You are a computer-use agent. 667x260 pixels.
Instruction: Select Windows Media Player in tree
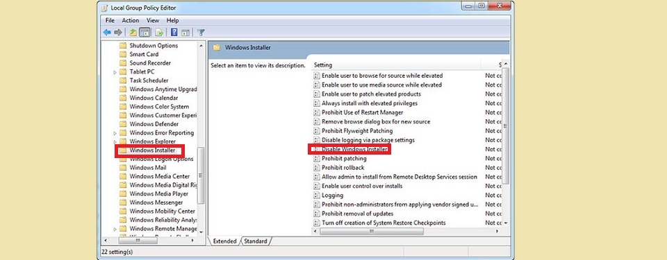click(158, 193)
